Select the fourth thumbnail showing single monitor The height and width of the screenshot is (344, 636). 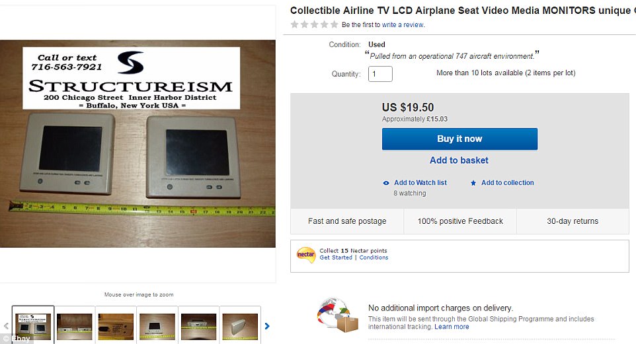point(157,325)
